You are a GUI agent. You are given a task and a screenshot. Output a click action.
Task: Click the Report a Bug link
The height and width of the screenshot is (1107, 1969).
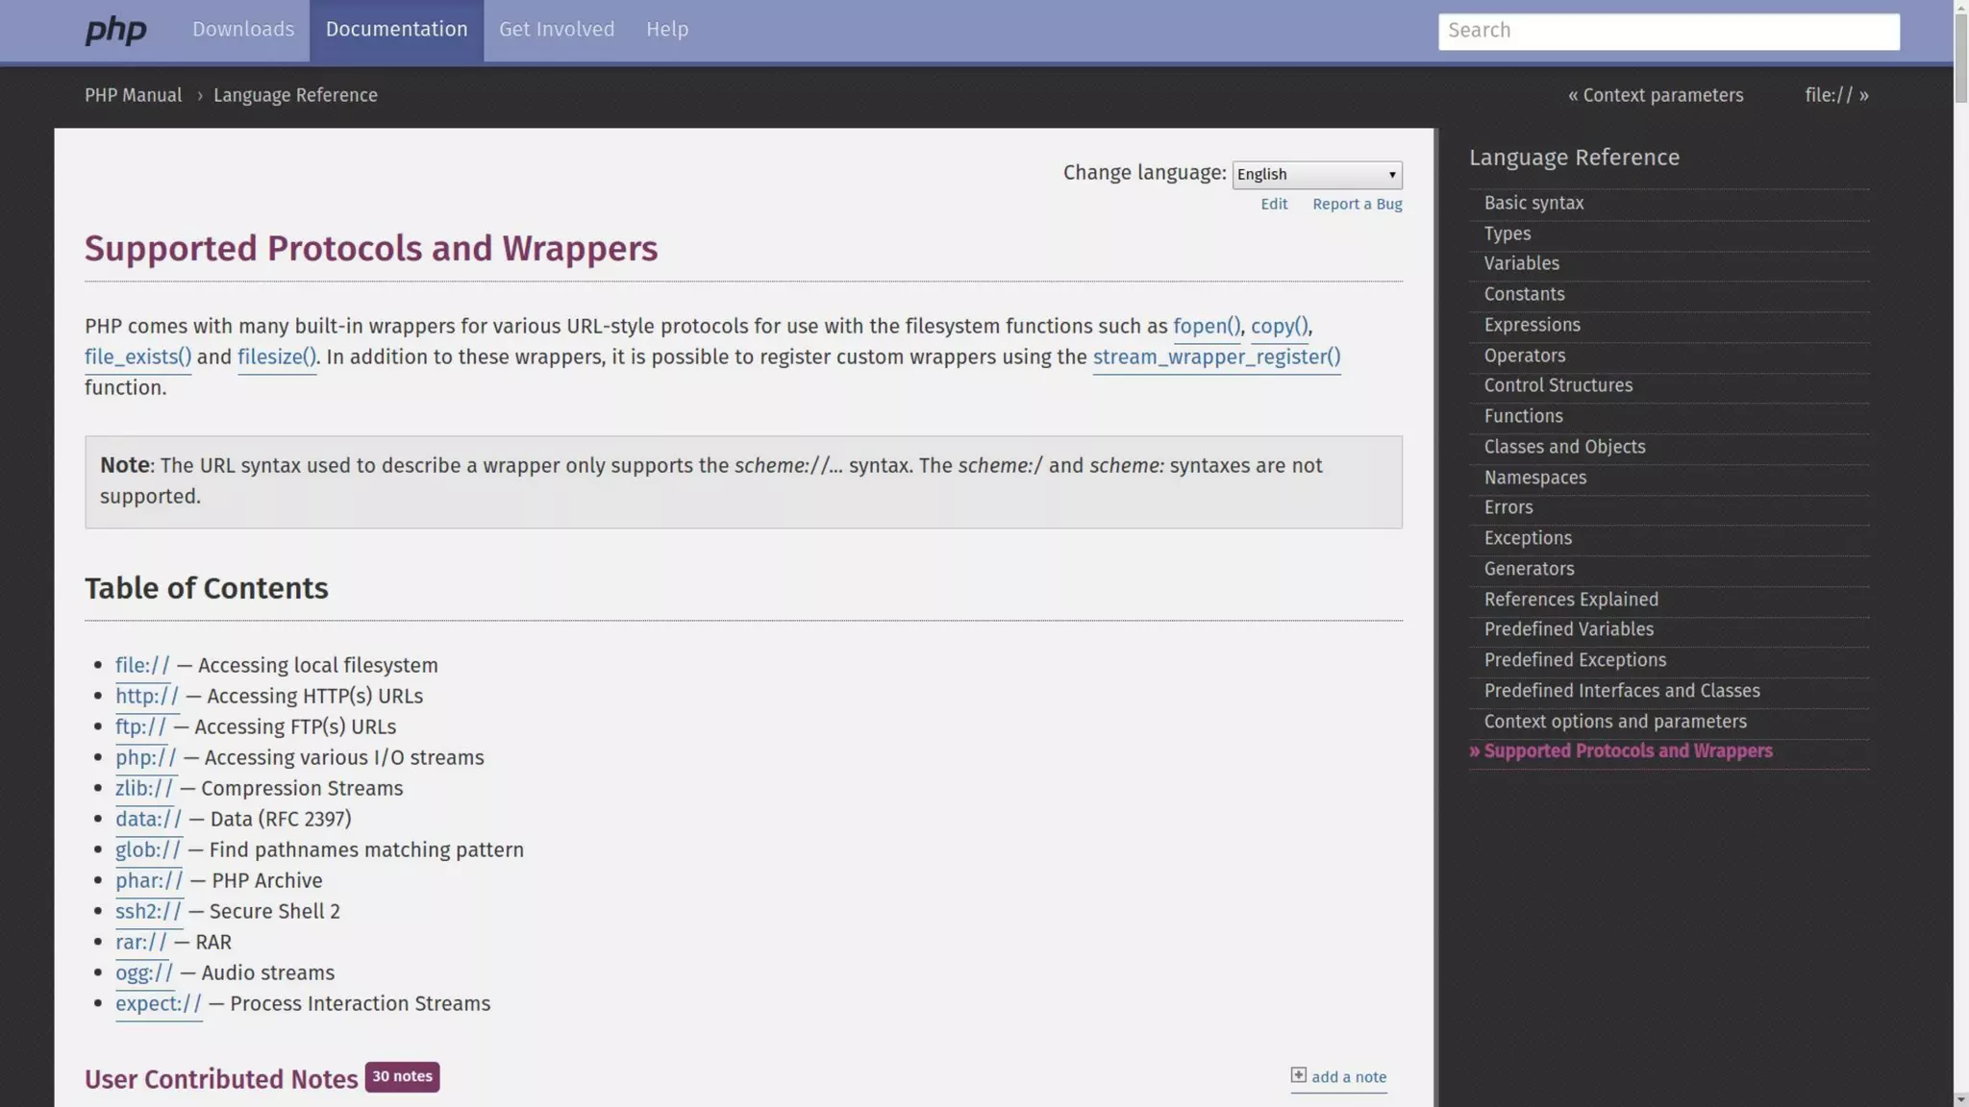point(1357,205)
